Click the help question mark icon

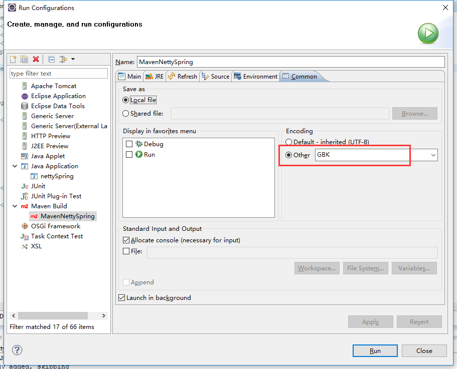(x=17, y=350)
